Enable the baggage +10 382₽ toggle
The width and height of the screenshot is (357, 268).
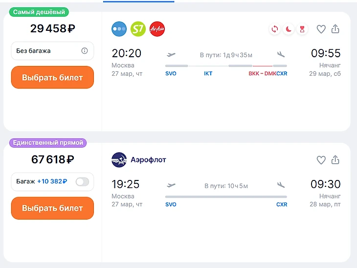coord(82,182)
